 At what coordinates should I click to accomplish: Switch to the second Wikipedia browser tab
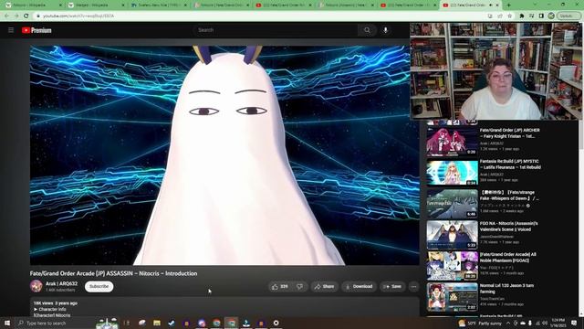95,5
